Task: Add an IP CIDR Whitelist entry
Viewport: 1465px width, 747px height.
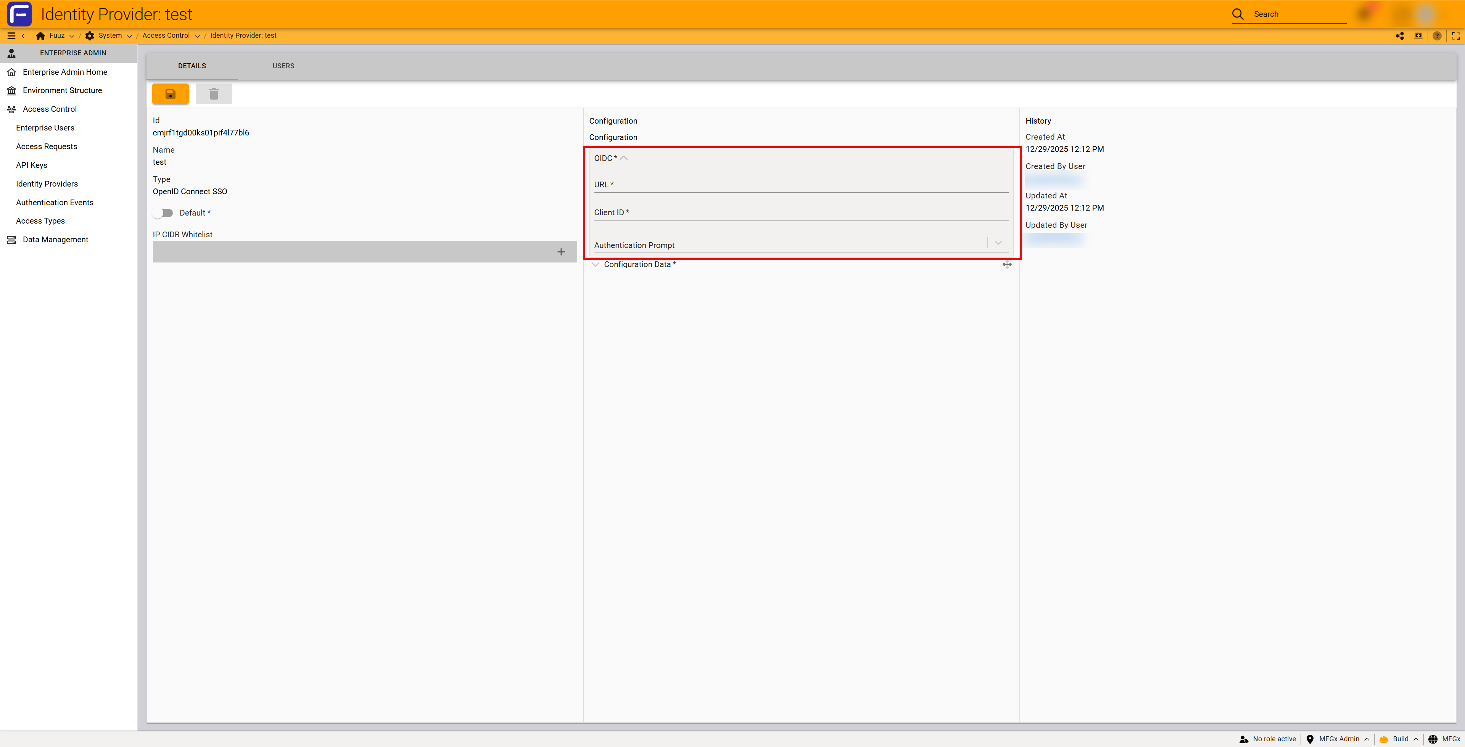Action: pyautogui.click(x=561, y=251)
